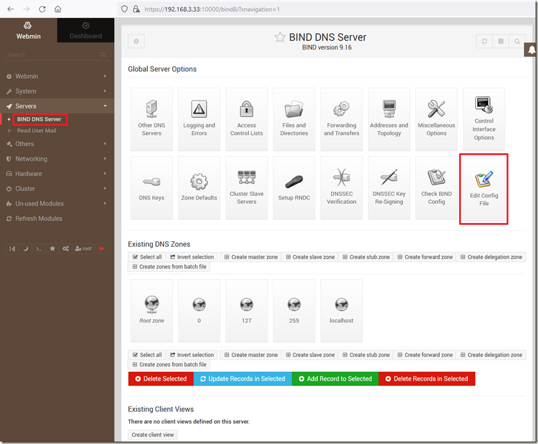Click top Create delegation zone

(491, 257)
